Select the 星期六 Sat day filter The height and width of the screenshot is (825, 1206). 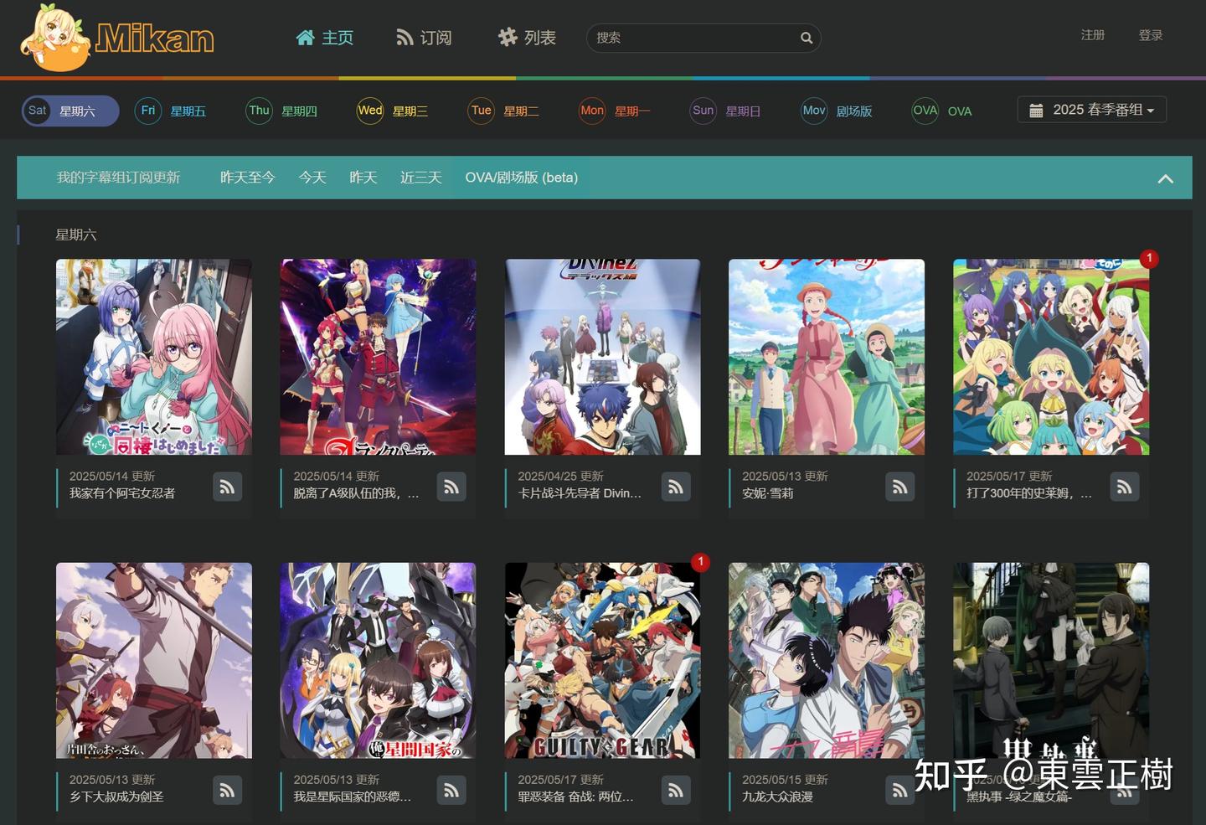coord(70,111)
